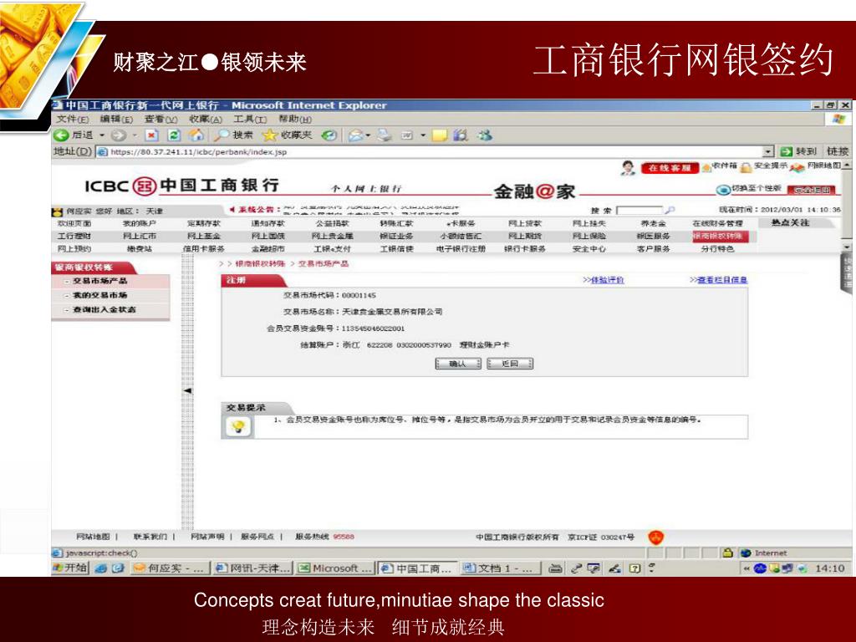The image size is (856, 642).
Task: Switch to Microsoft Excel taskbar window
Action: click(x=335, y=568)
